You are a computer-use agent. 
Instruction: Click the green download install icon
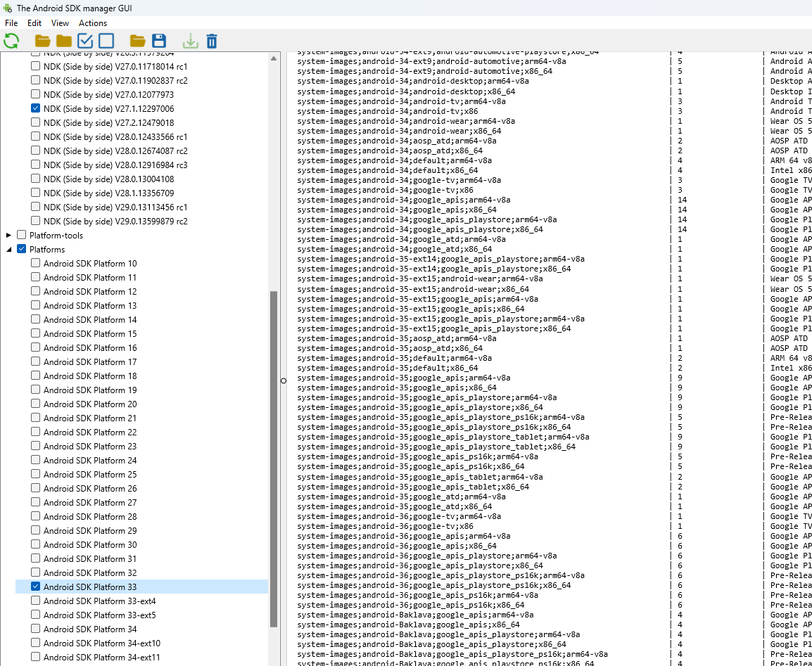tap(190, 41)
